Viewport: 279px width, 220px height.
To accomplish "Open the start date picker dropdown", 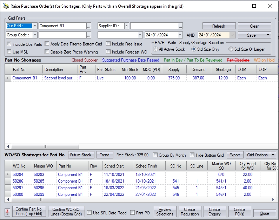I will [180, 35].
